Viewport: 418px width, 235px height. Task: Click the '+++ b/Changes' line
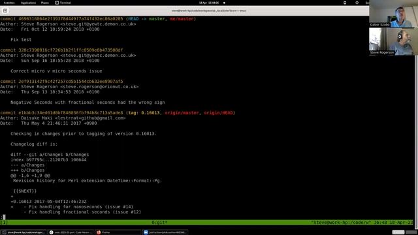pos(27,170)
